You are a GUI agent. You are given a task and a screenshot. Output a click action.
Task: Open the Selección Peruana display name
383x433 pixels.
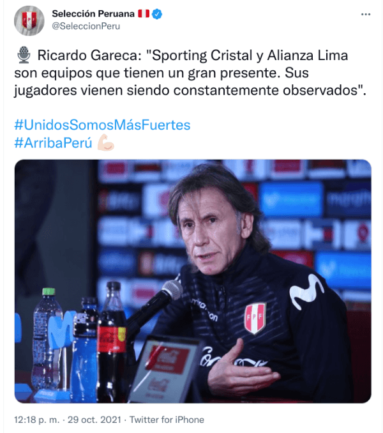click(x=93, y=13)
